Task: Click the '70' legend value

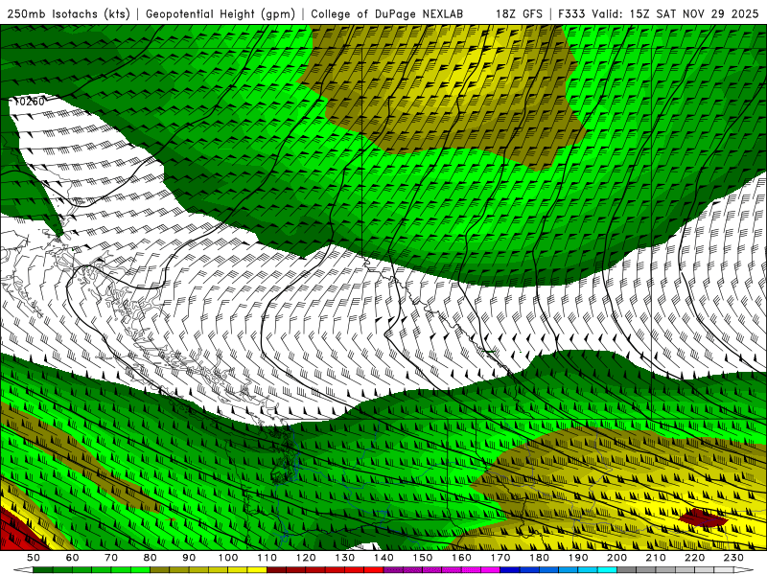Action: (x=111, y=558)
